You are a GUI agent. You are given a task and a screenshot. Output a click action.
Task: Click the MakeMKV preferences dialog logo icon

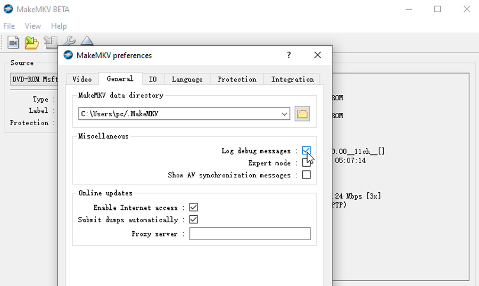[x=68, y=55]
